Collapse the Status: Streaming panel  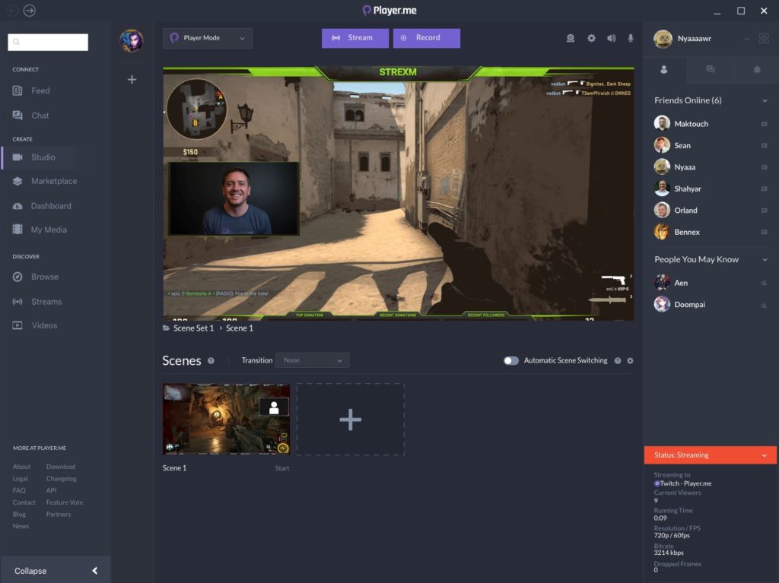tap(765, 455)
